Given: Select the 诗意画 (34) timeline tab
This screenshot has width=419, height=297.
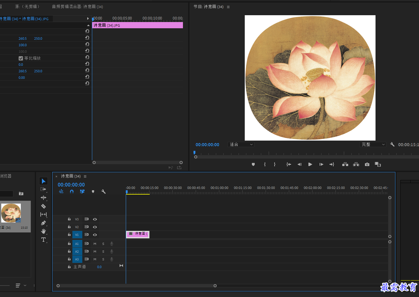Looking at the screenshot, I should tap(71, 176).
